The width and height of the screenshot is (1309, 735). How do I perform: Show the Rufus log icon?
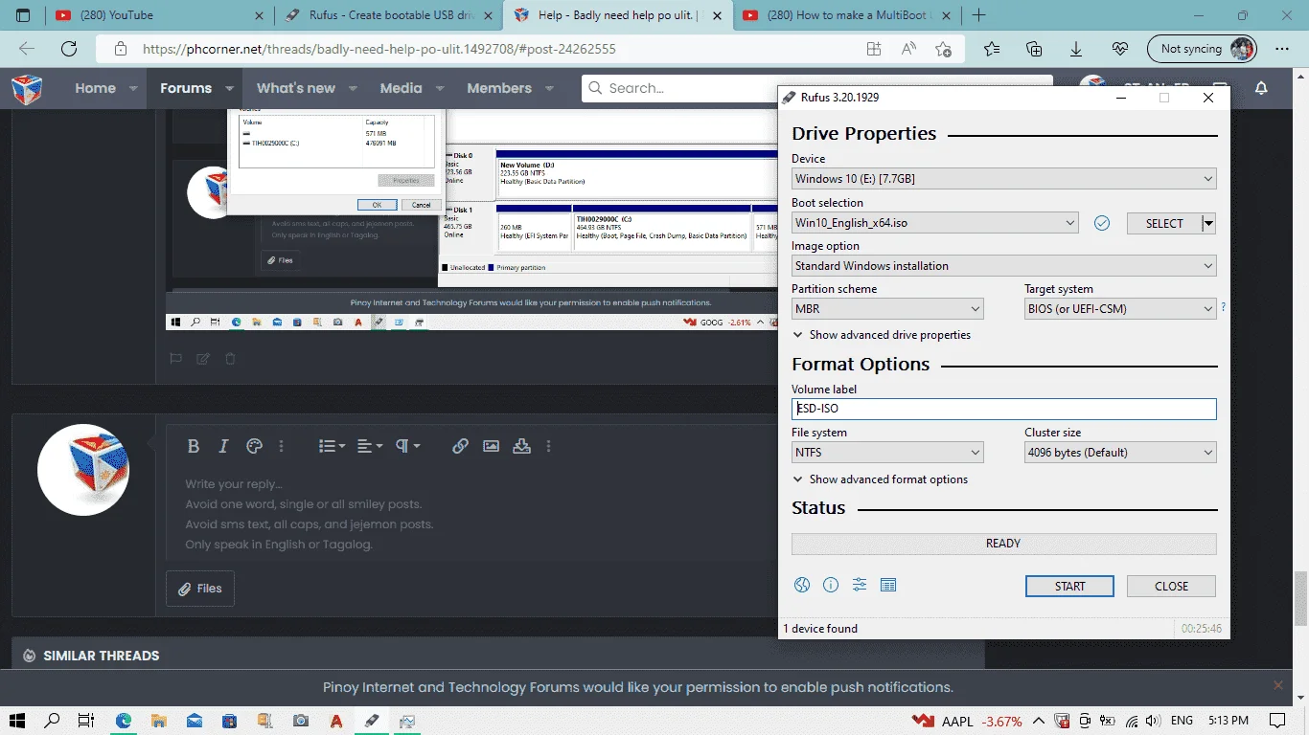888,585
